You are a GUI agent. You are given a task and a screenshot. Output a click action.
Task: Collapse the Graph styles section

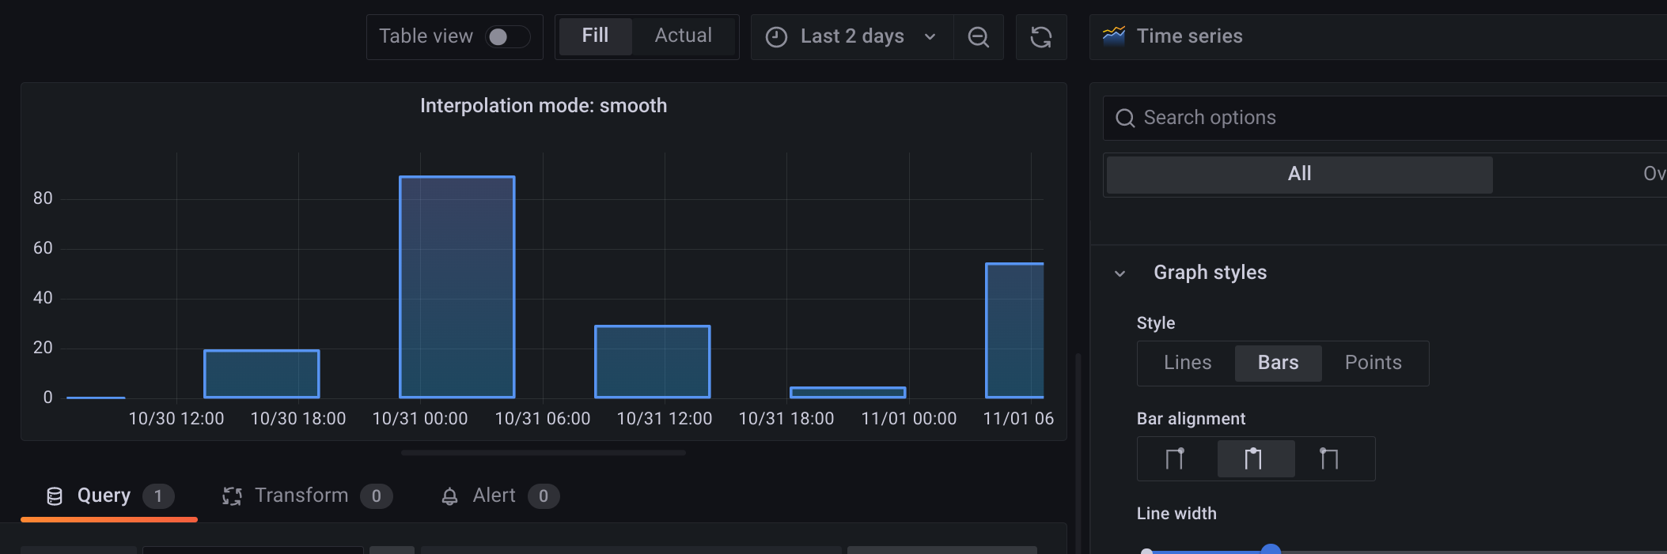point(1120,273)
